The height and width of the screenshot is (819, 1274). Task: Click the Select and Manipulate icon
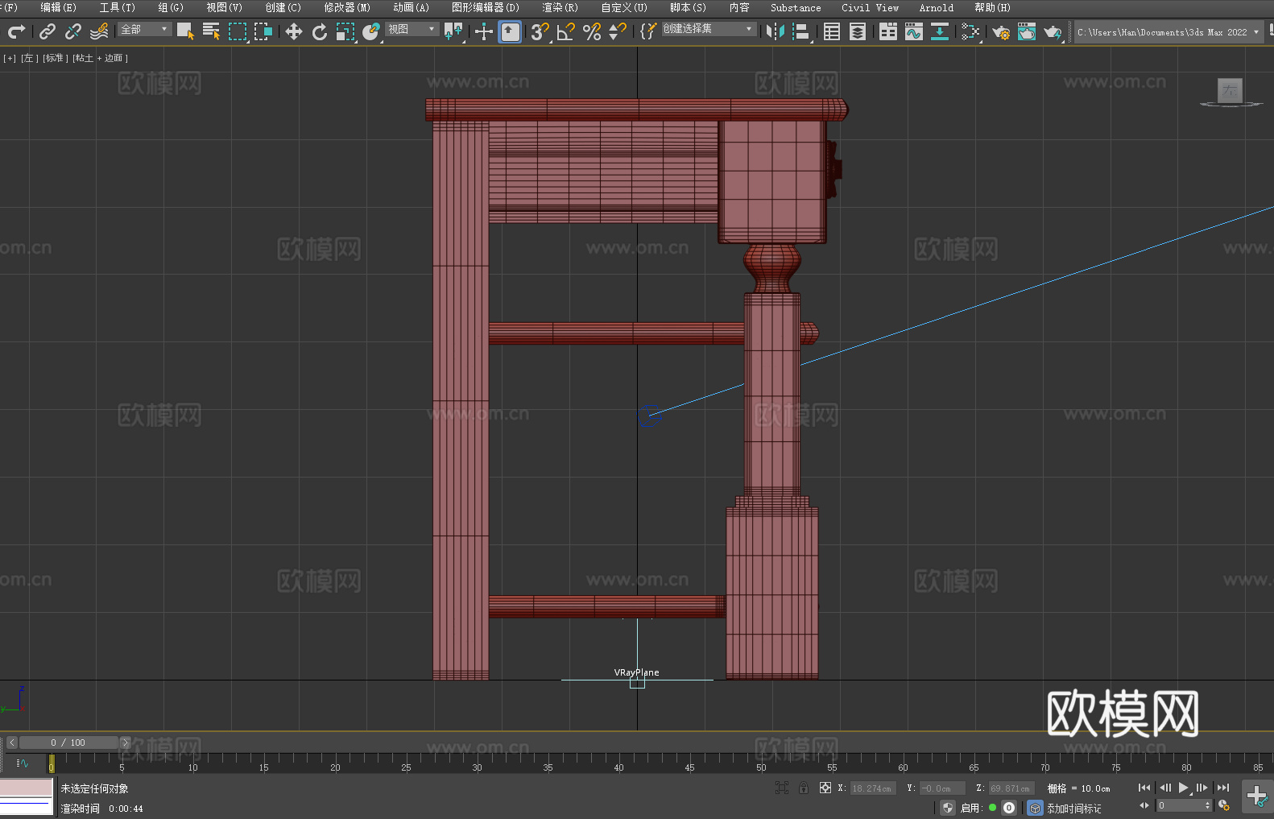484,31
